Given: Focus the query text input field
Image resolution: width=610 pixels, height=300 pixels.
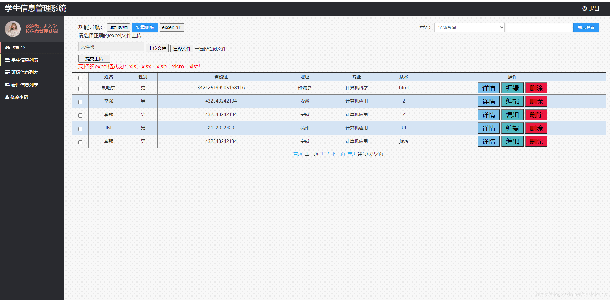Looking at the screenshot, I should pyautogui.click(x=539, y=27).
